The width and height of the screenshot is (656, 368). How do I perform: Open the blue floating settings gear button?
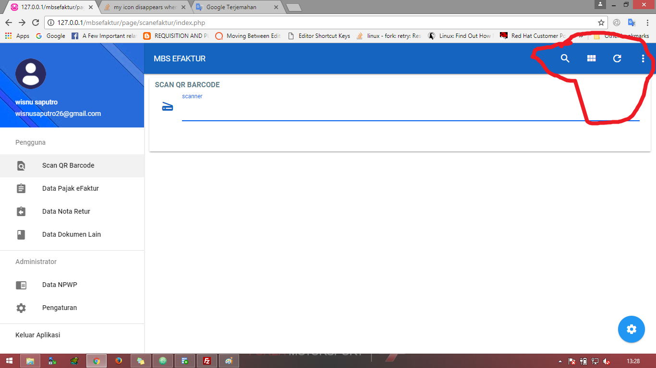[631, 329]
